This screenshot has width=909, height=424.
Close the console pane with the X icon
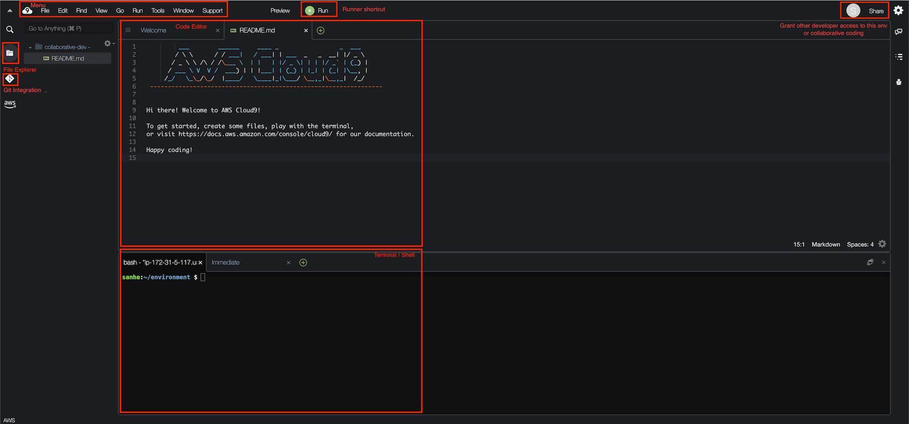(884, 262)
